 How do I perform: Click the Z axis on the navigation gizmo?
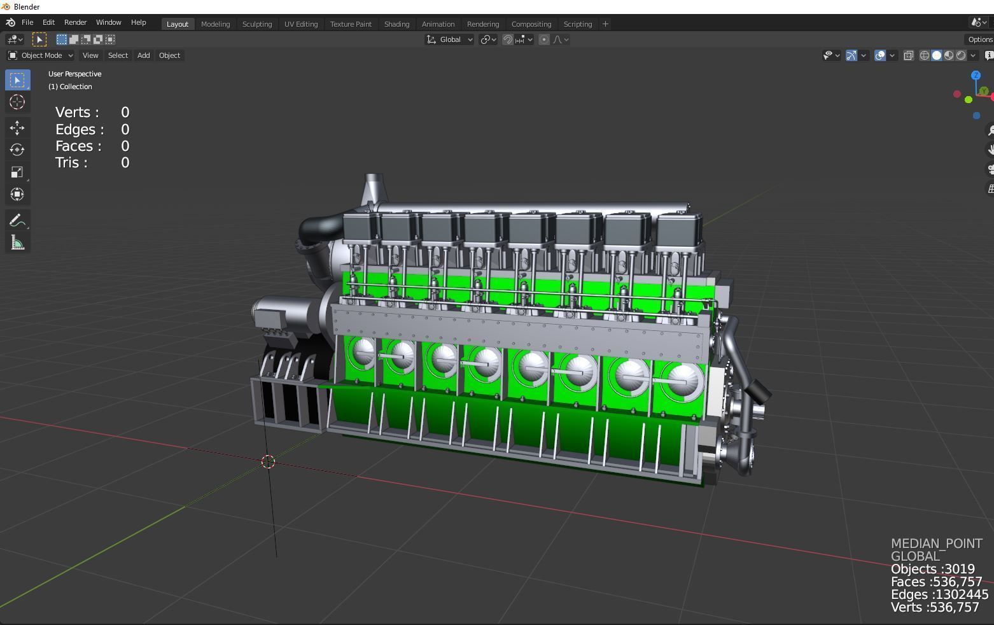[x=976, y=75]
